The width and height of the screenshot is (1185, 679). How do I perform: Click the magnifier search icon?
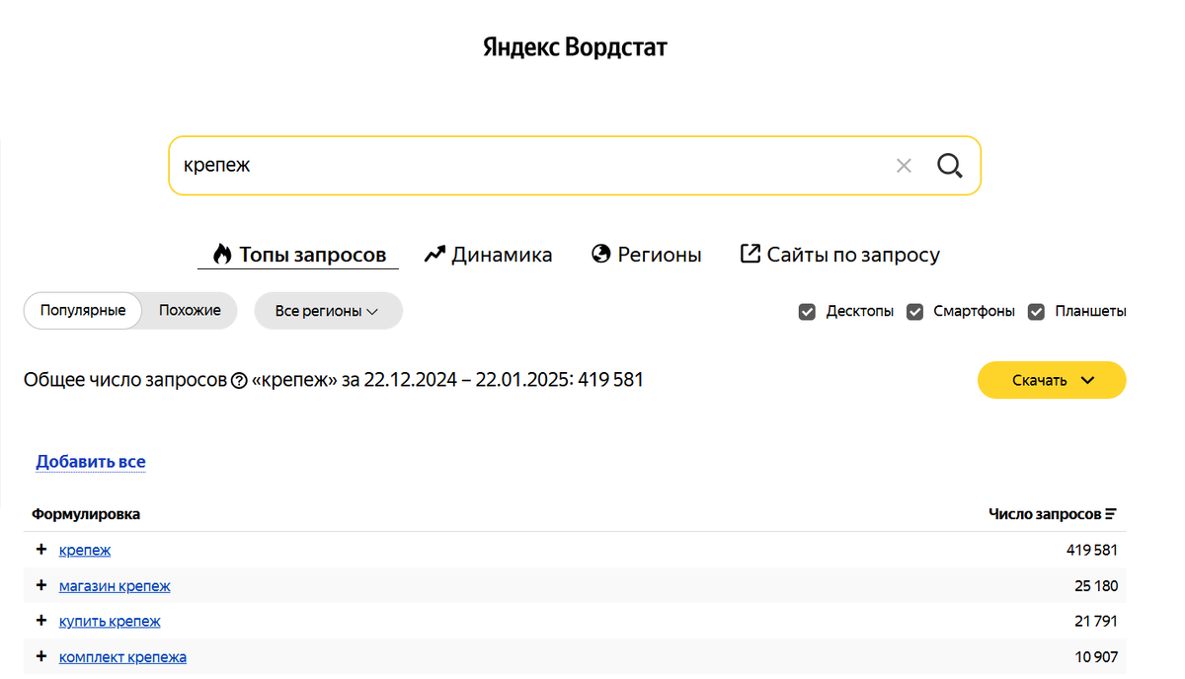tap(949, 166)
